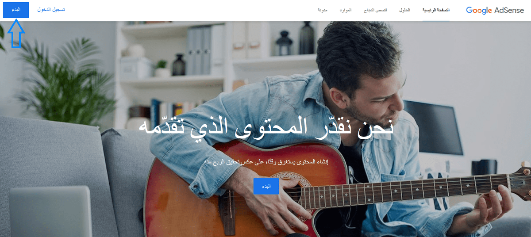The image size is (531, 237).
Task: Select the الموارد navigation item
Action: (x=345, y=10)
